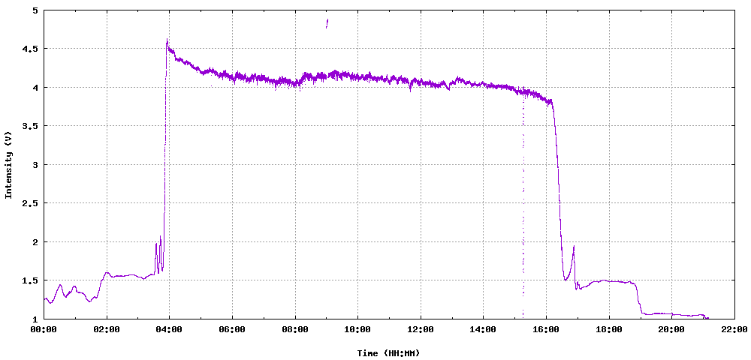Click the 10:00 x-axis tick label

pyautogui.click(x=357, y=329)
